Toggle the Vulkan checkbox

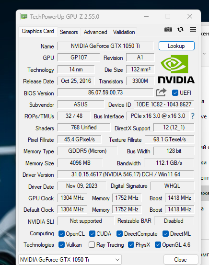tap(61, 244)
